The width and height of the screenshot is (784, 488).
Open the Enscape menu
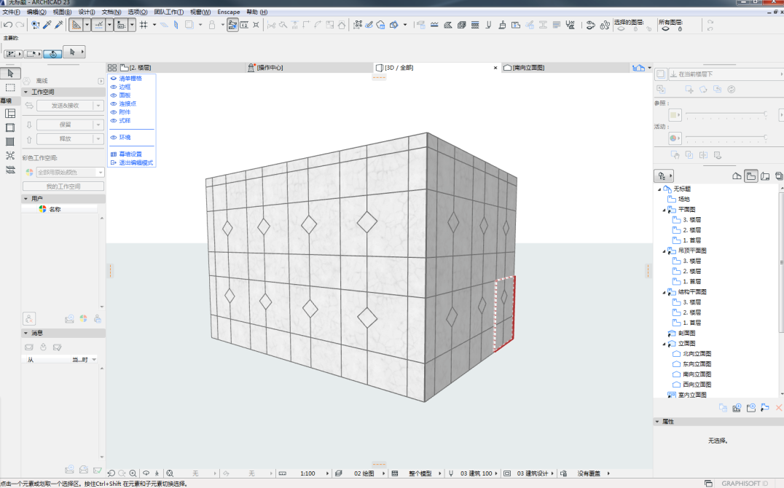[229, 12]
